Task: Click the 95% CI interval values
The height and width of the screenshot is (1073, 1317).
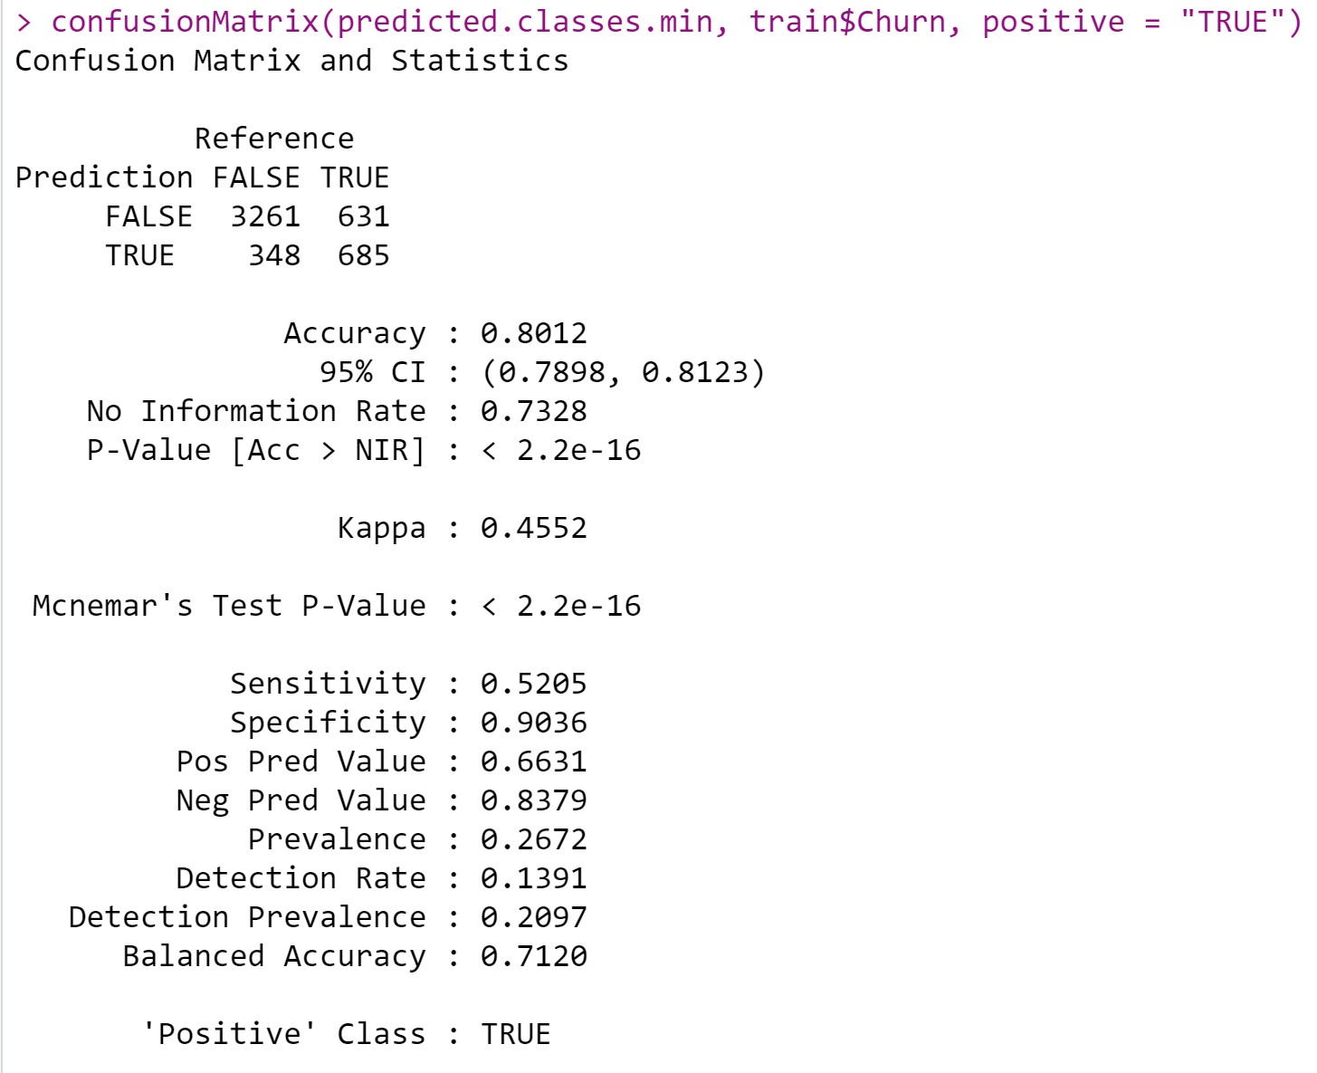Action: pos(624,372)
